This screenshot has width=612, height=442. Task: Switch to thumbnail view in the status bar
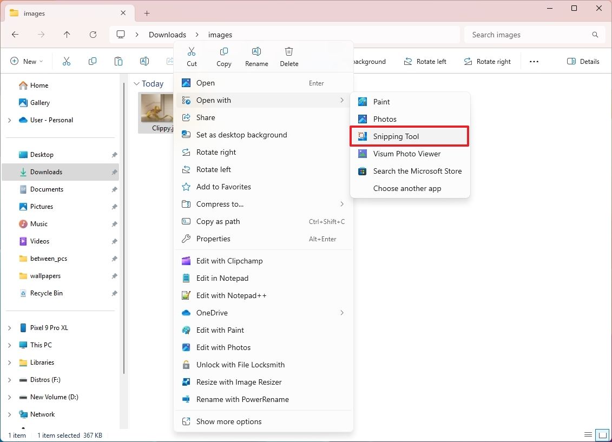(602, 434)
